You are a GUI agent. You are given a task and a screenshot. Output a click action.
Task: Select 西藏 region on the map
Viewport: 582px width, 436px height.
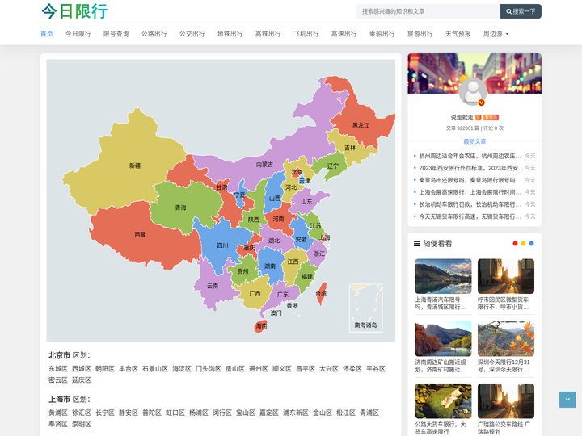[141, 235]
